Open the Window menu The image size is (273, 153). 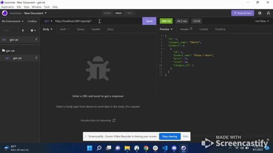click(x=37, y=7)
